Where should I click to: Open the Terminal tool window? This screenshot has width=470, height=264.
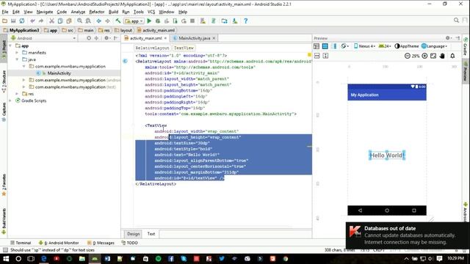(21, 243)
